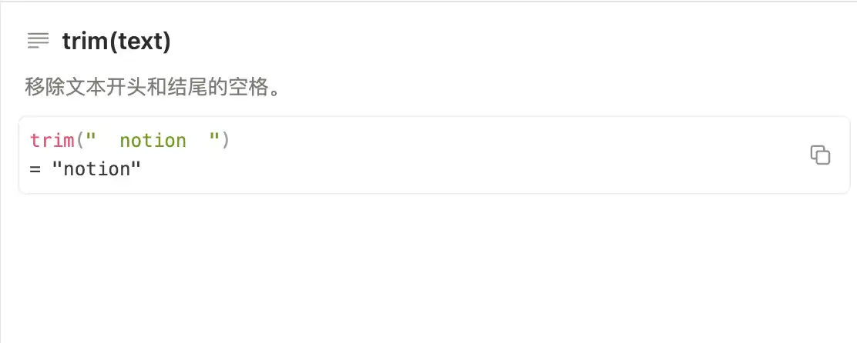The height and width of the screenshot is (343, 857).
Task: Click the opening quote after trim(
Action: click(x=91, y=141)
